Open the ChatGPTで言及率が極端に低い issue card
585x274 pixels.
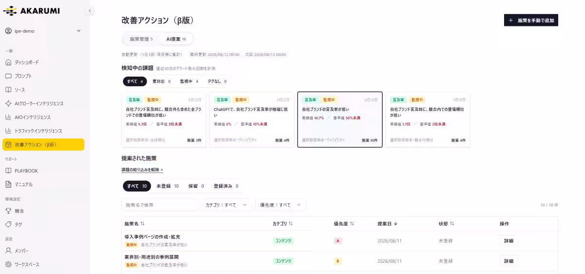click(x=252, y=120)
